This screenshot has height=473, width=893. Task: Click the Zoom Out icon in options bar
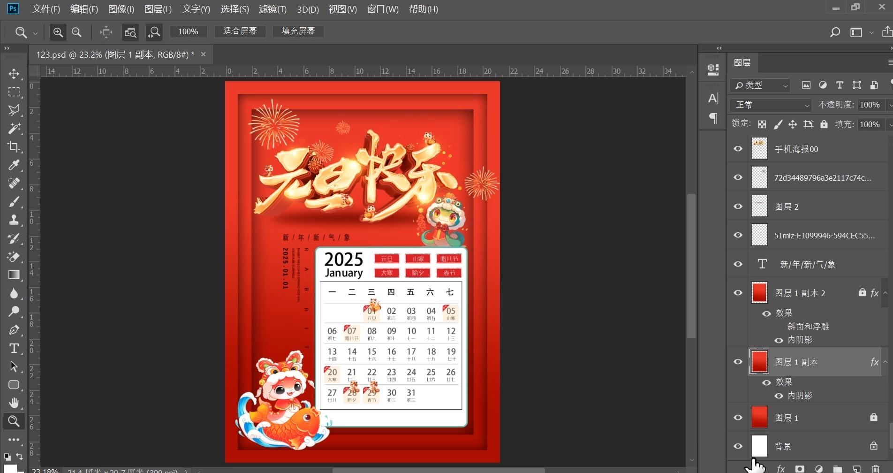(76, 32)
